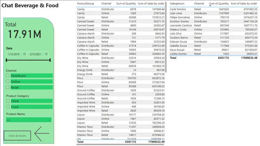The height and width of the screenshot is (146, 260).
Task: Enable the Food product category checkbox
Action: [x=8, y=107]
